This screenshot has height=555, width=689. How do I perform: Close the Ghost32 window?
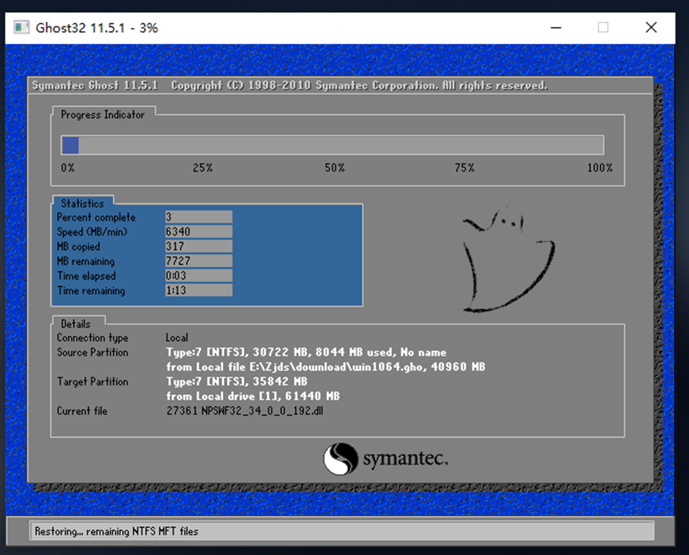point(652,28)
